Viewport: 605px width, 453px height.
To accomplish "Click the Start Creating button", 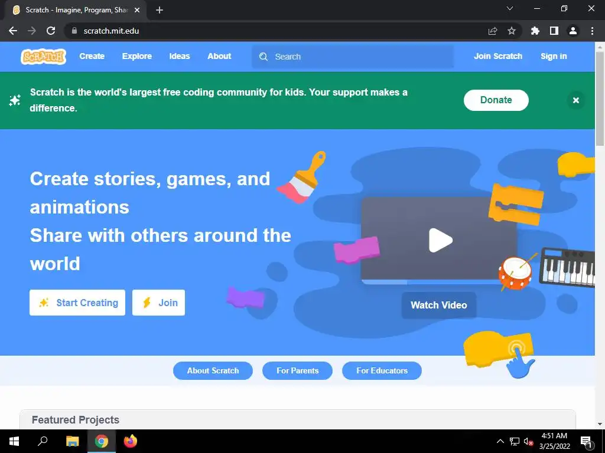I will coord(77,303).
